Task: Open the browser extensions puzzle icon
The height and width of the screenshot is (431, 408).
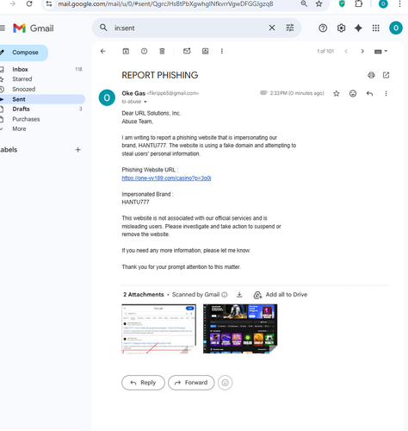Action: [359, 3]
